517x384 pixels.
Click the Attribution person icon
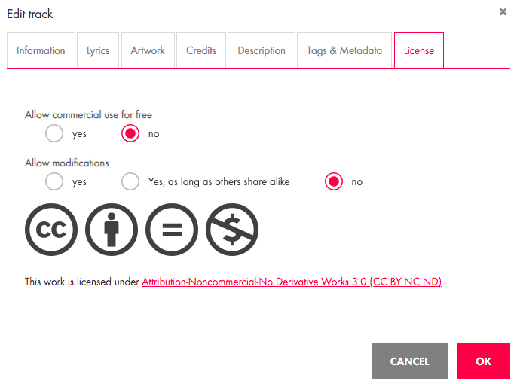click(112, 230)
